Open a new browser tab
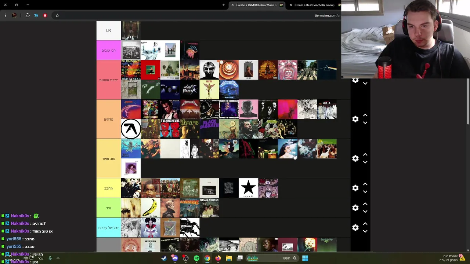The image size is (470, 264). [224, 5]
